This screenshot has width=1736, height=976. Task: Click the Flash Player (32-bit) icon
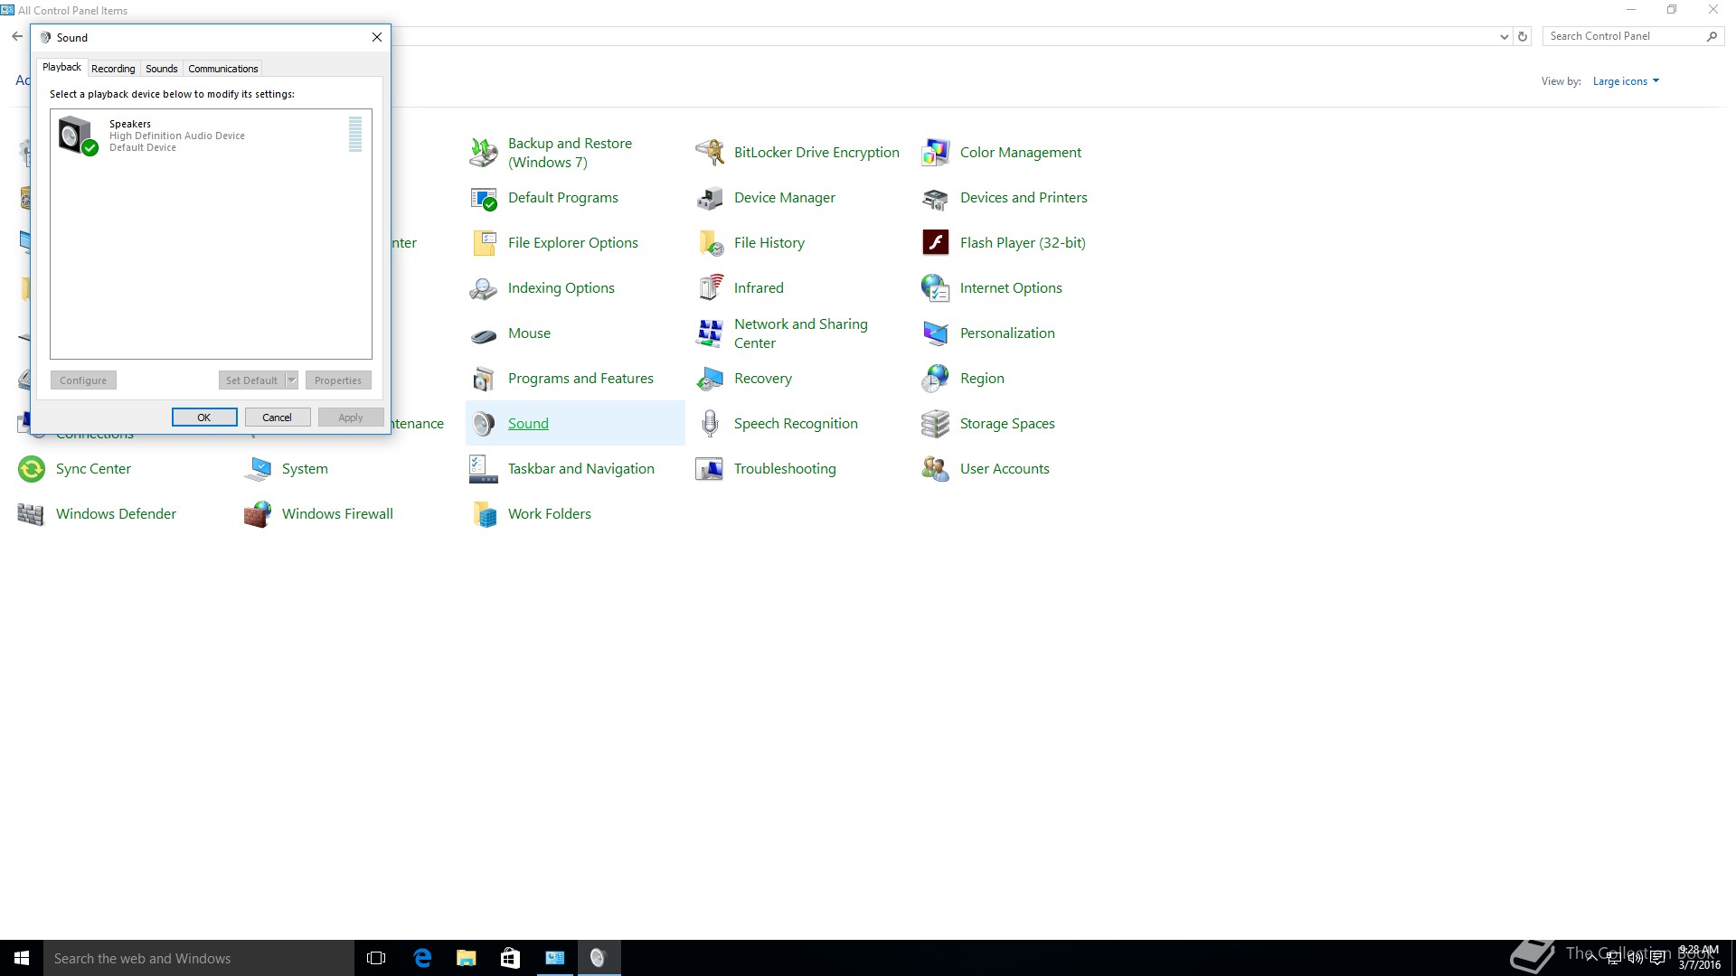[935, 242]
